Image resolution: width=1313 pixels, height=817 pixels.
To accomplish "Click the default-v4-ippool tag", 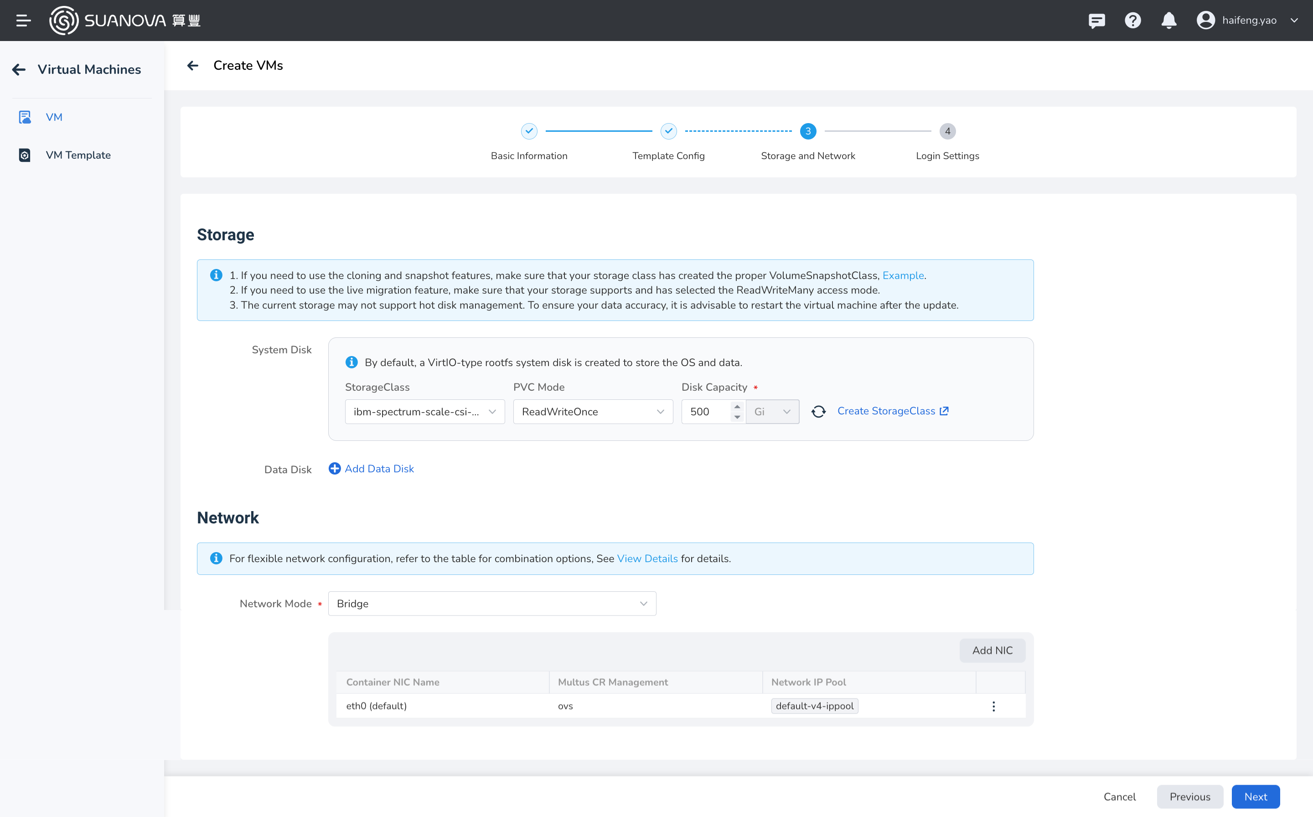I will click(814, 706).
